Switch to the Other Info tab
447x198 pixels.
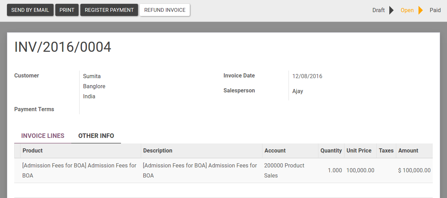click(96, 136)
